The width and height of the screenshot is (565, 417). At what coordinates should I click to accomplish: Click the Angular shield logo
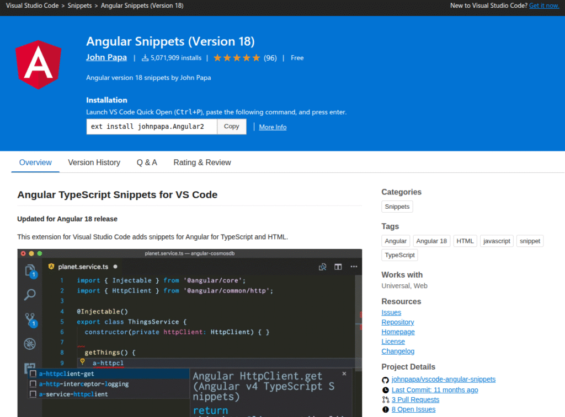click(x=39, y=65)
